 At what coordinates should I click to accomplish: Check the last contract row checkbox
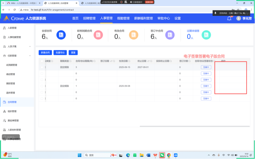[42, 99]
